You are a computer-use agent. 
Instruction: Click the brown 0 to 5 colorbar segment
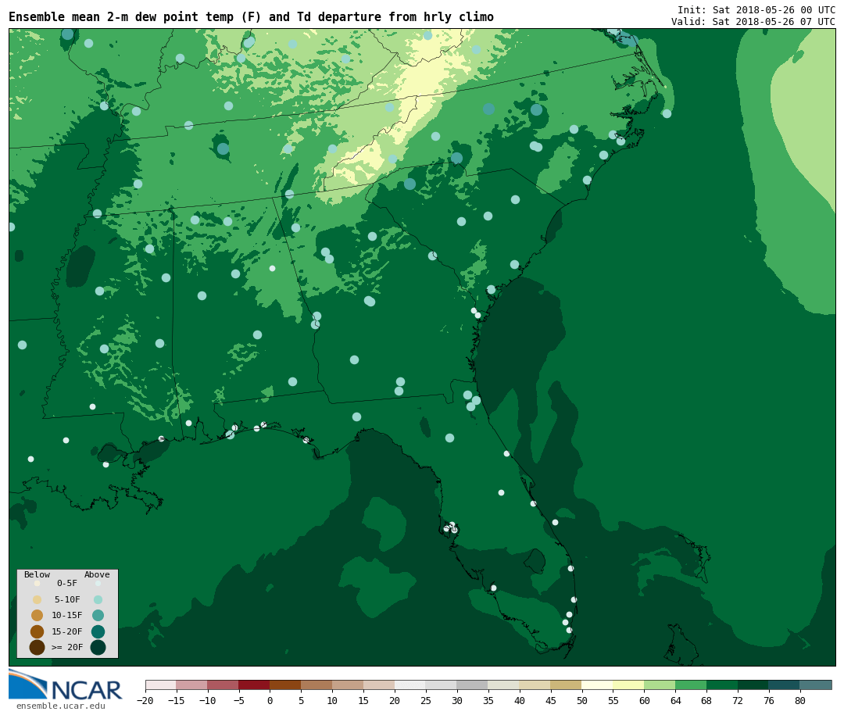pos(285,685)
